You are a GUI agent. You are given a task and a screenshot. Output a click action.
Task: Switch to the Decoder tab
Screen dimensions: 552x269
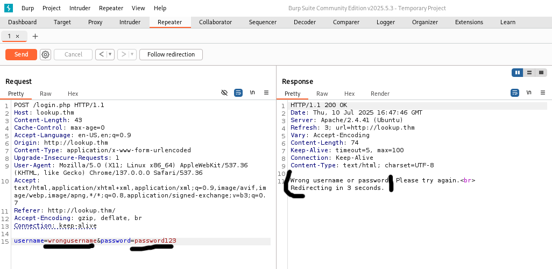pos(305,22)
